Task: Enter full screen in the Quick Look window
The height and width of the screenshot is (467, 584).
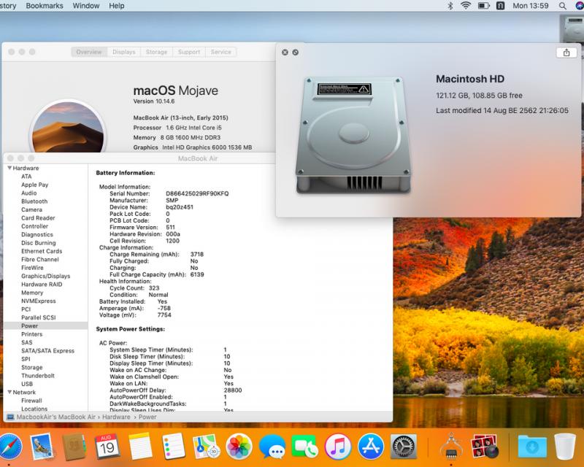Action: coord(296,53)
